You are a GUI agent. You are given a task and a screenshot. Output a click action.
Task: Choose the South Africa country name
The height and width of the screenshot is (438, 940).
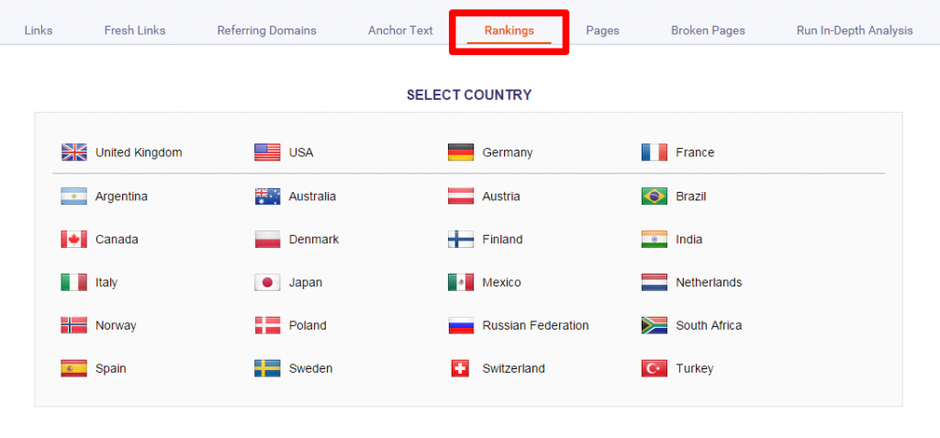(x=709, y=325)
